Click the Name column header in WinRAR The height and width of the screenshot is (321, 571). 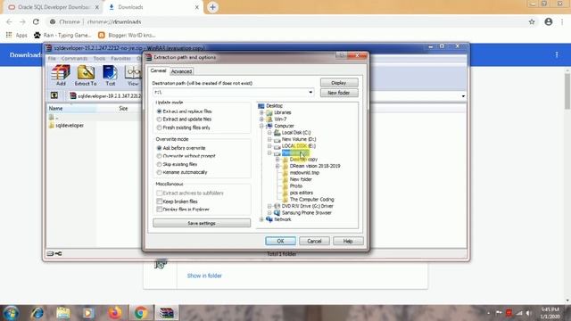[72, 108]
